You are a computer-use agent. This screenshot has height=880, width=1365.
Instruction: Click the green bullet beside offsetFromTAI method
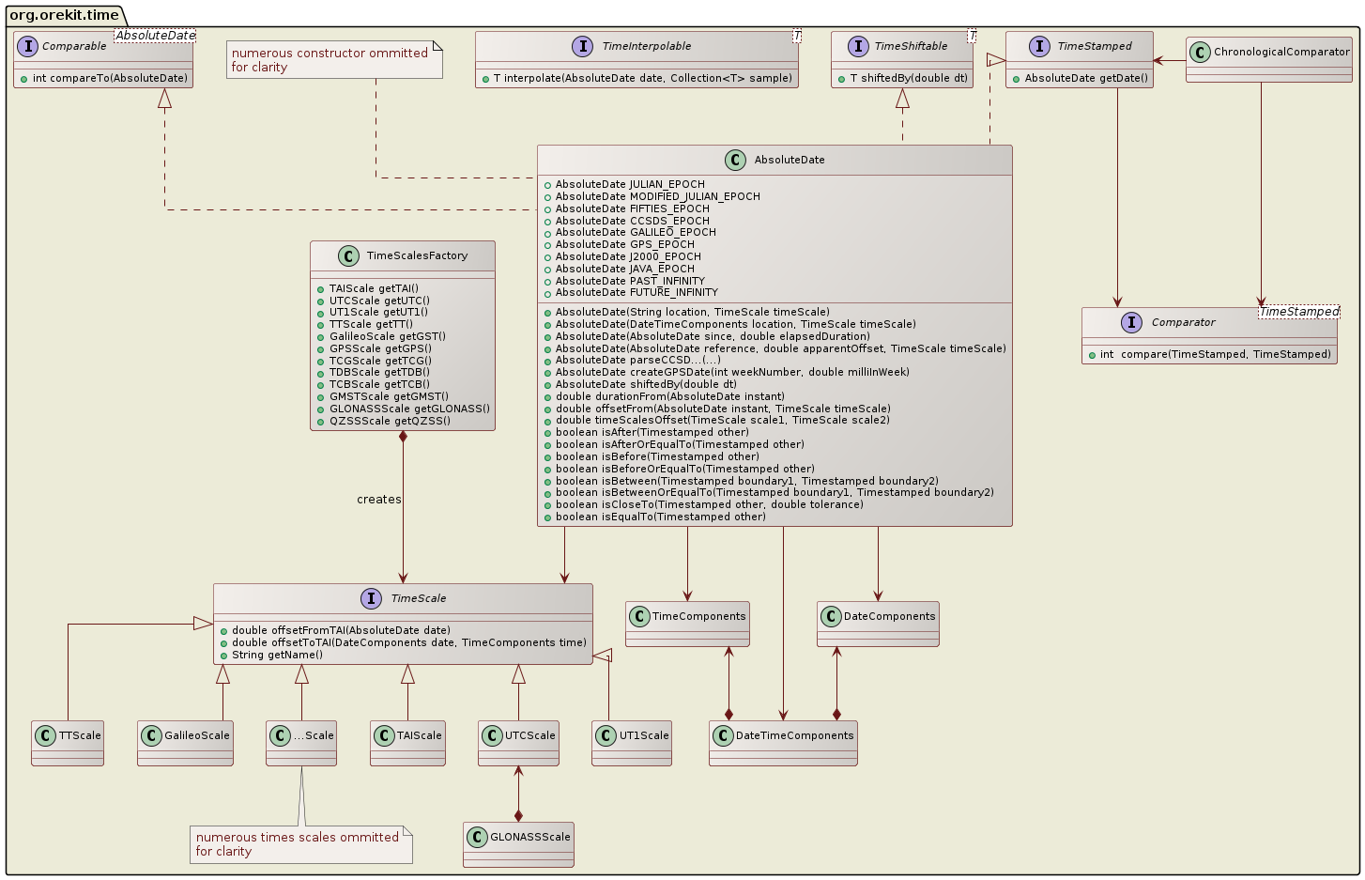223,630
